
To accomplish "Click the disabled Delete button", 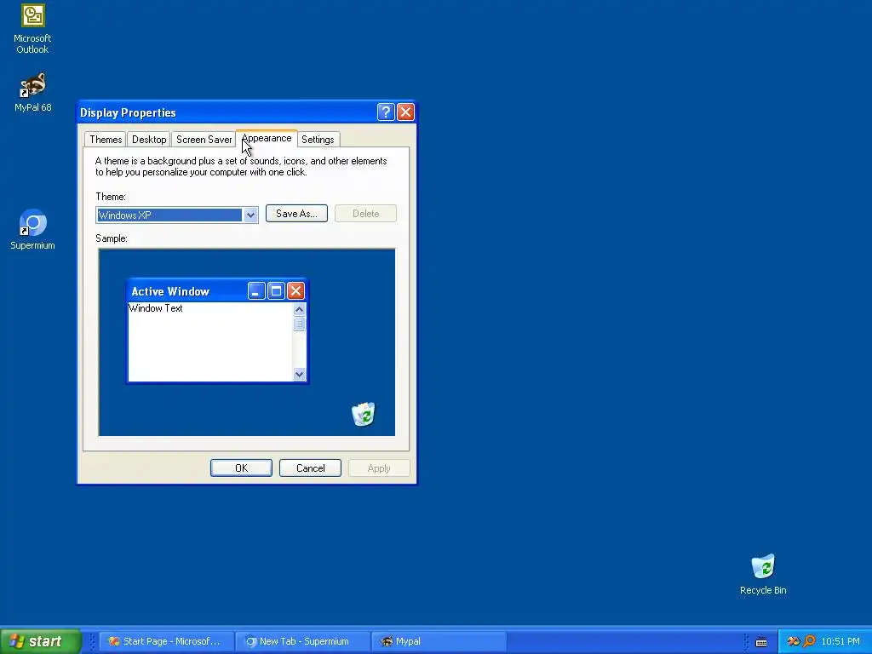I will point(365,214).
